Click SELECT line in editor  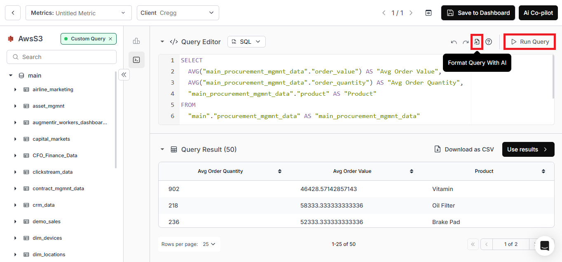coord(192,60)
